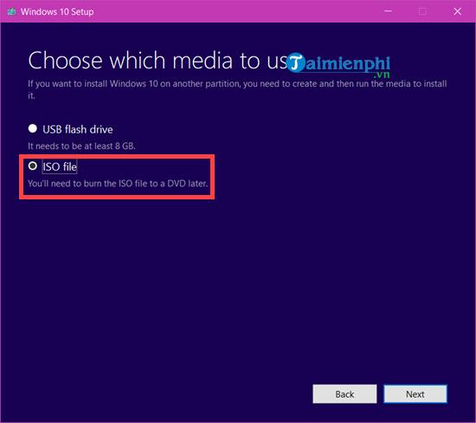This screenshot has width=476, height=423.
Task: Click the 'install Windows 10 on another partition' description
Action: pos(237,89)
